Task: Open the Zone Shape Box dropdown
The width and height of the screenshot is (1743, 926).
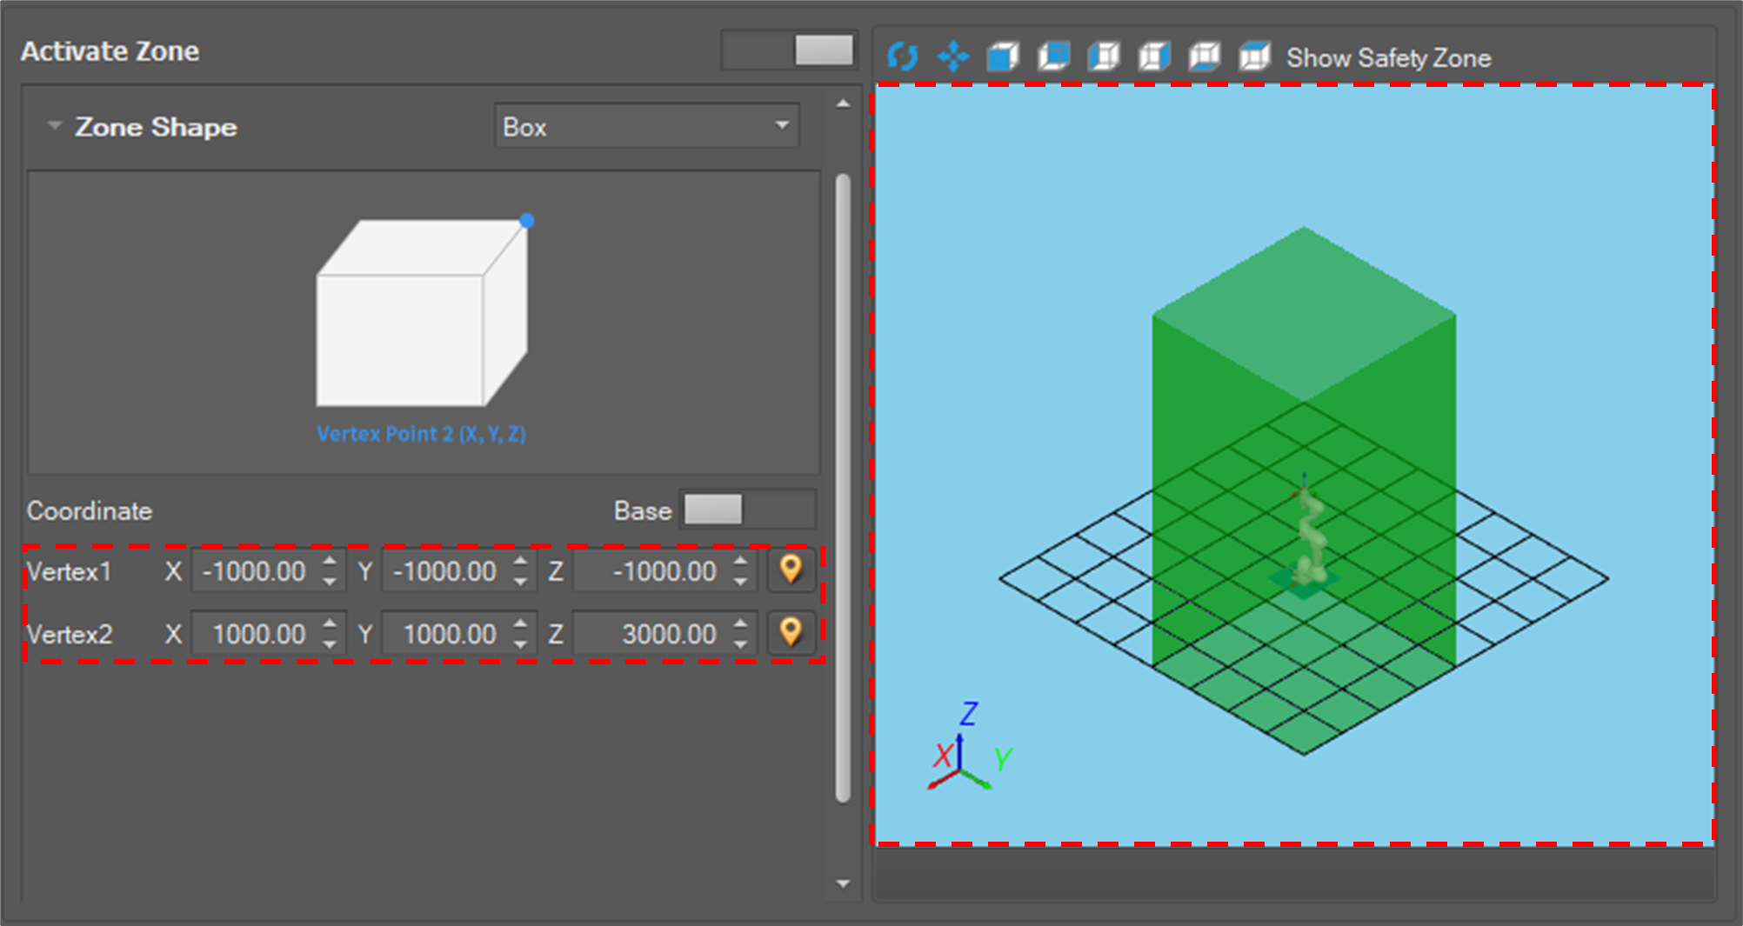Action: [x=646, y=127]
